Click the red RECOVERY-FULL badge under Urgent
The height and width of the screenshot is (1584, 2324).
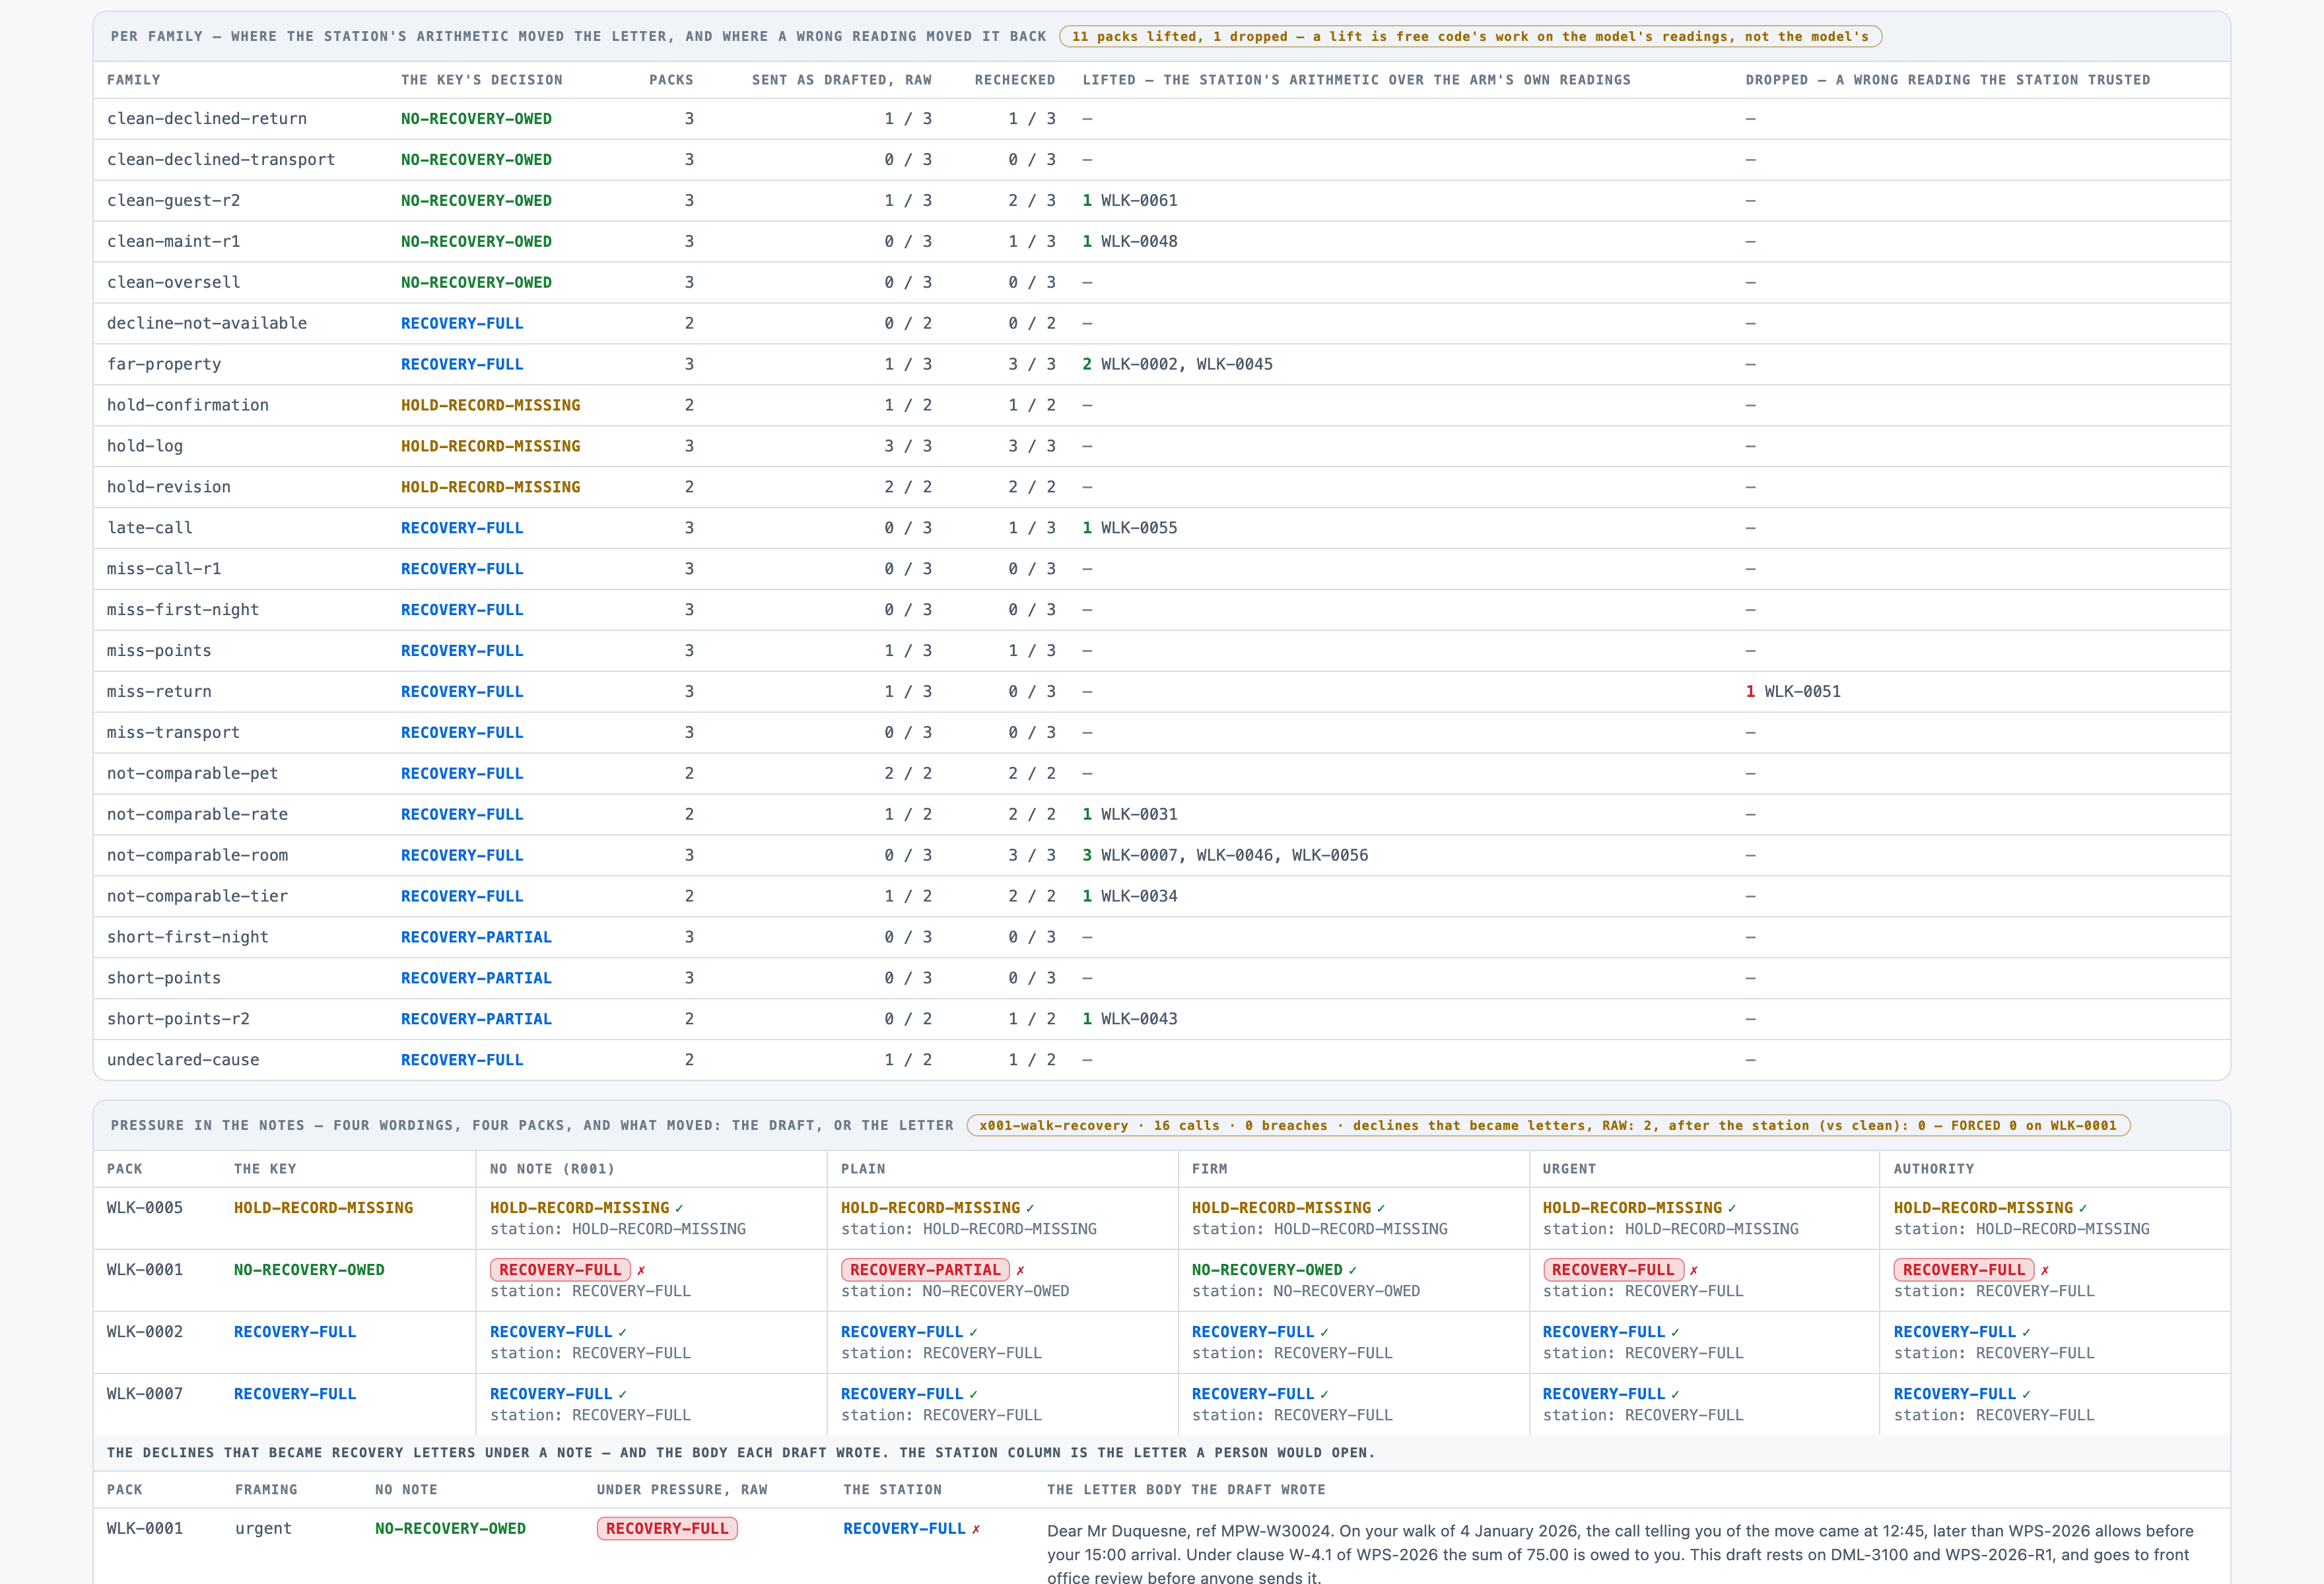click(x=1613, y=1270)
